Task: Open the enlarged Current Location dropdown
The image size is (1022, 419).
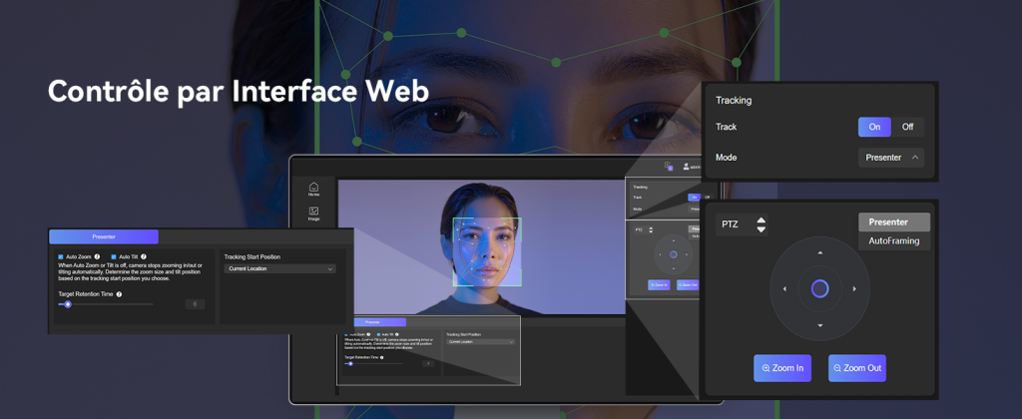Action: (x=280, y=268)
